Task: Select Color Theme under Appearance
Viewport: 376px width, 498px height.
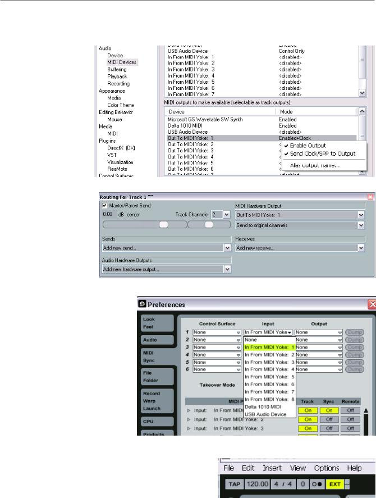Action: (x=121, y=105)
